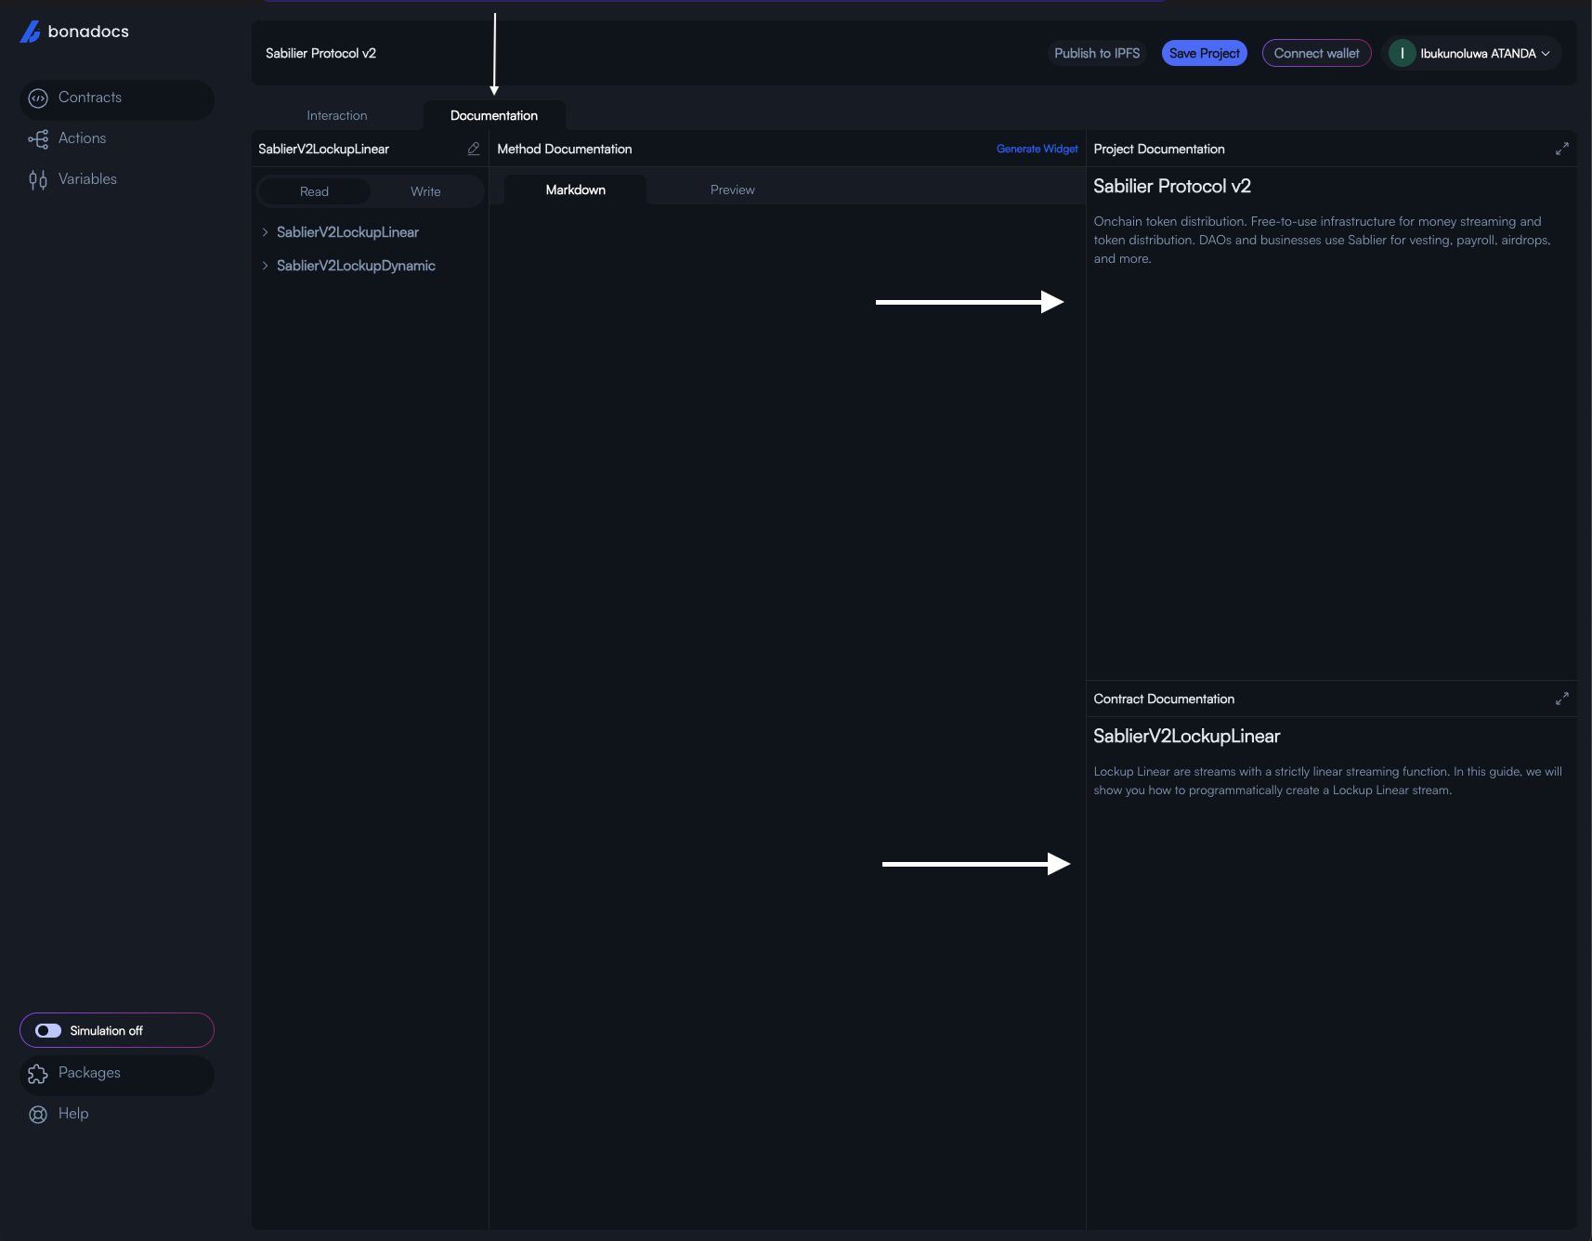This screenshot has width=1592, height=1241.
Task: Select the Read methods tab
Action: click(314, 191)
